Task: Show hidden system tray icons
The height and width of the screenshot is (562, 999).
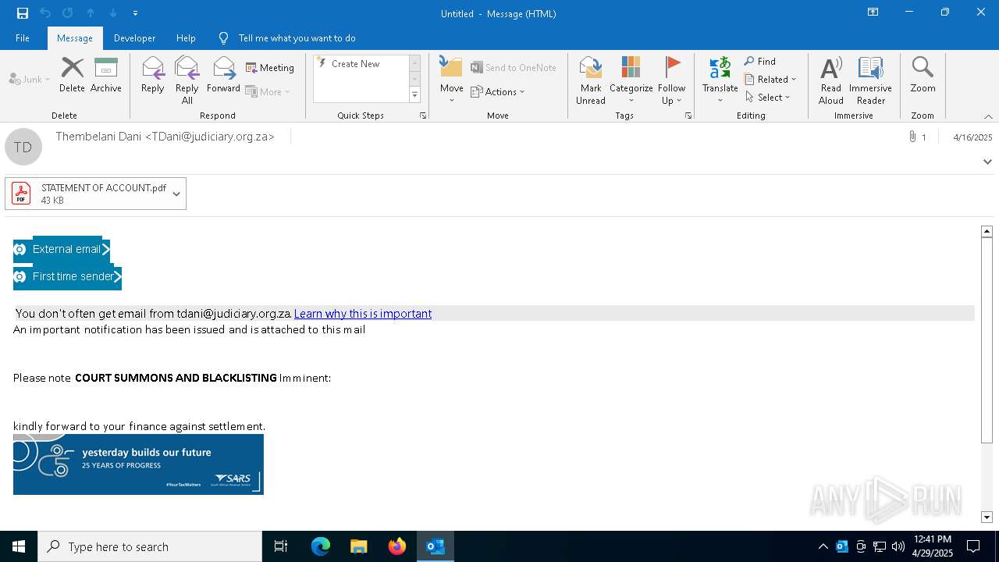Action: coord(823,546)
